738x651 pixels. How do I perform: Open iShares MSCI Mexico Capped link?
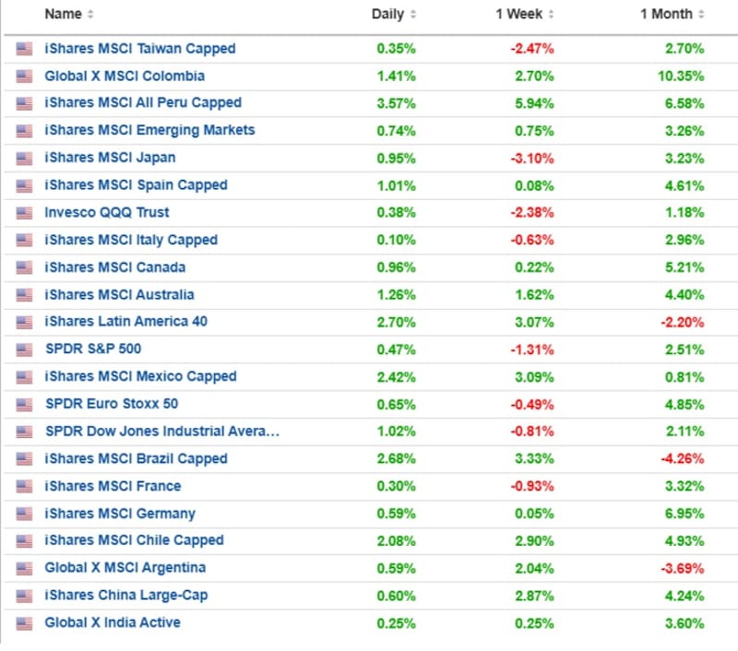[x=141, y=377]
